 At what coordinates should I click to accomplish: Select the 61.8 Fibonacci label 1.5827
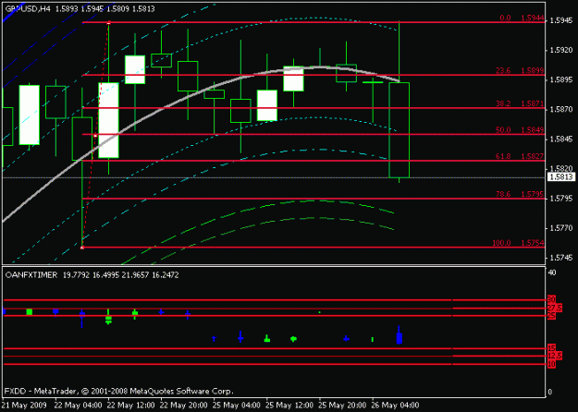tap(520, 156)
